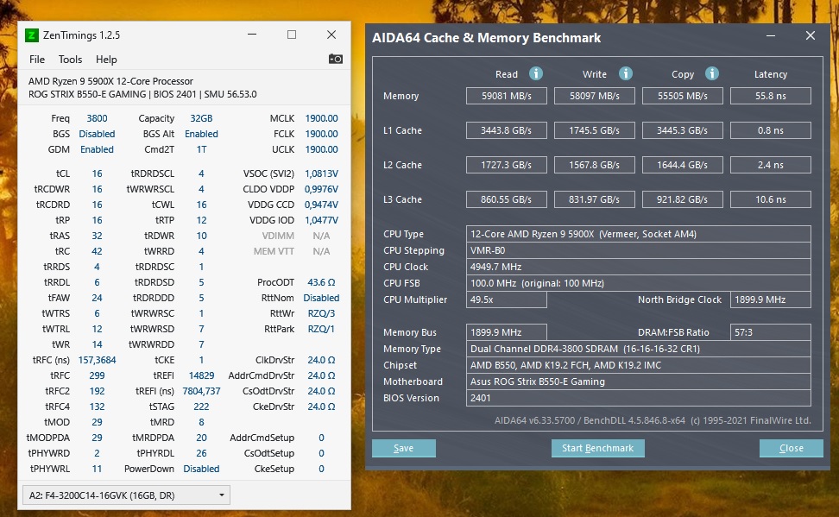Click the RttWr value RZQ/3
Image resolution: width=839 pixels, height=517 pixels.
click(x=321, y=313)
